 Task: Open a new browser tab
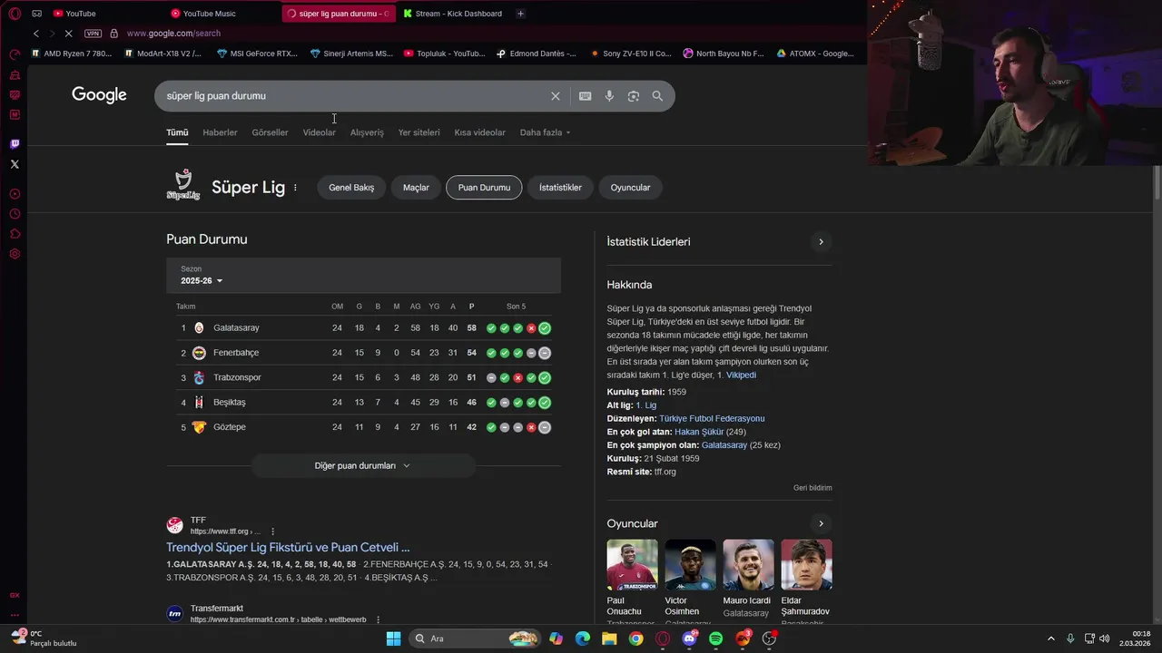(x=520, y=14)
